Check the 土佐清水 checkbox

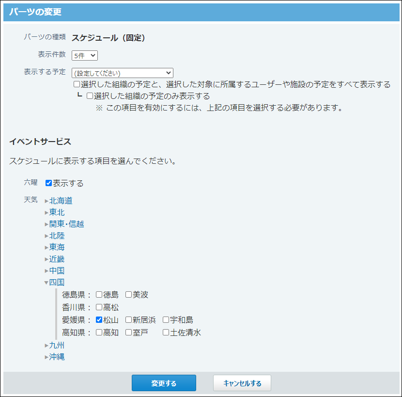166,333
